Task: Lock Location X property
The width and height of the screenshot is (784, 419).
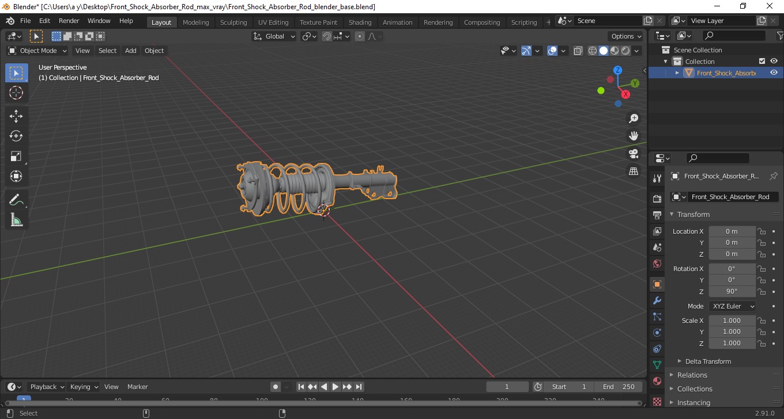Action: pos(762,231)
